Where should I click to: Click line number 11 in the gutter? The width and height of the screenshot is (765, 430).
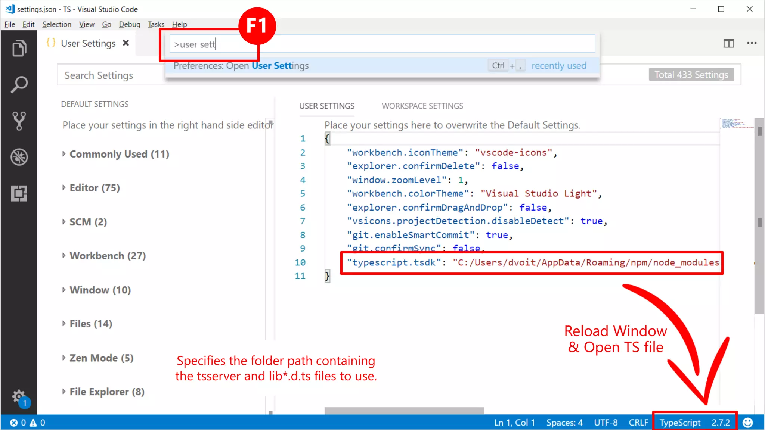coord(300,276)
